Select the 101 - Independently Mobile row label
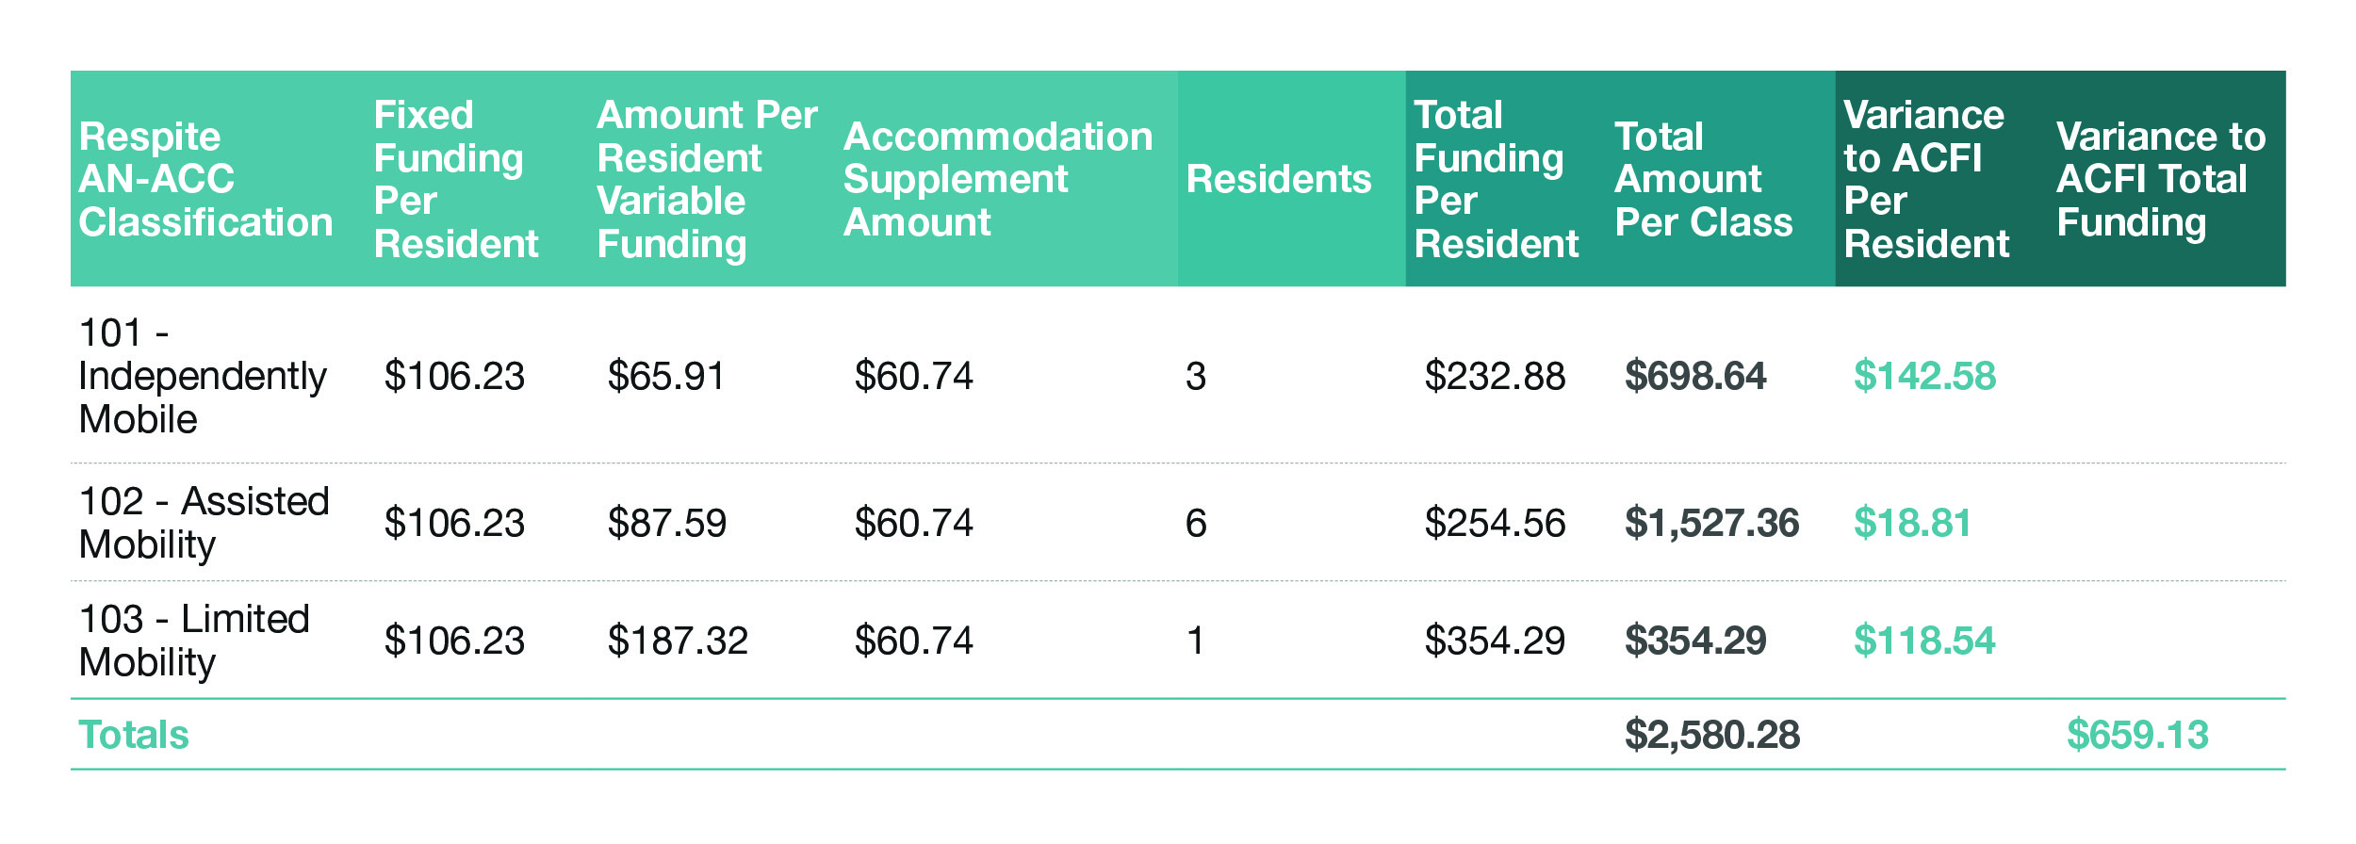 (203, 376)
